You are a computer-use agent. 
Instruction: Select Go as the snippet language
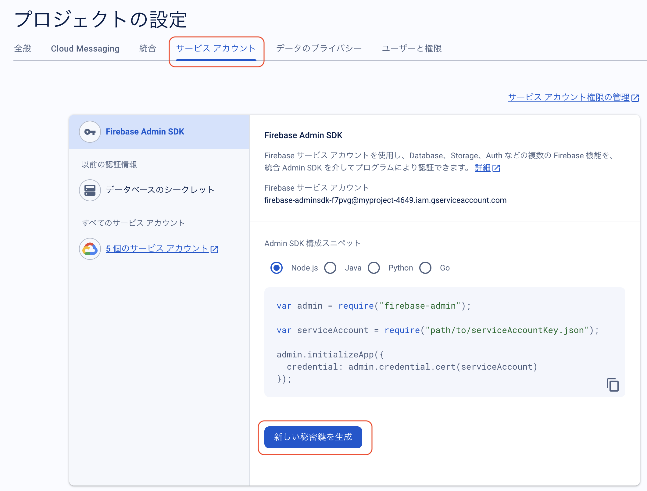[425, 268]
